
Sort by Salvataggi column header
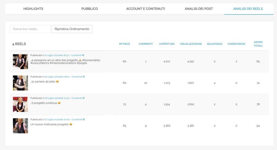(x=215, y=44)
